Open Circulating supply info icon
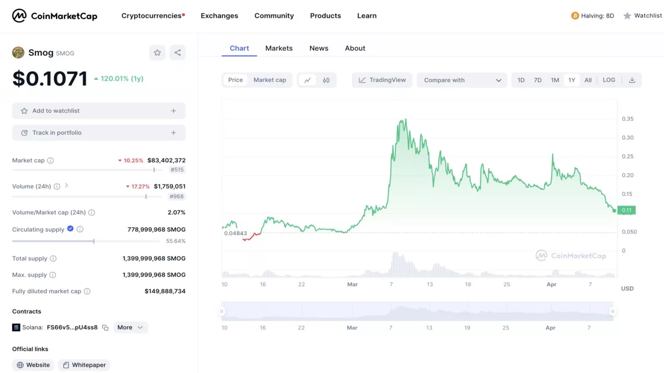664x373 pixels. [80, 229]
